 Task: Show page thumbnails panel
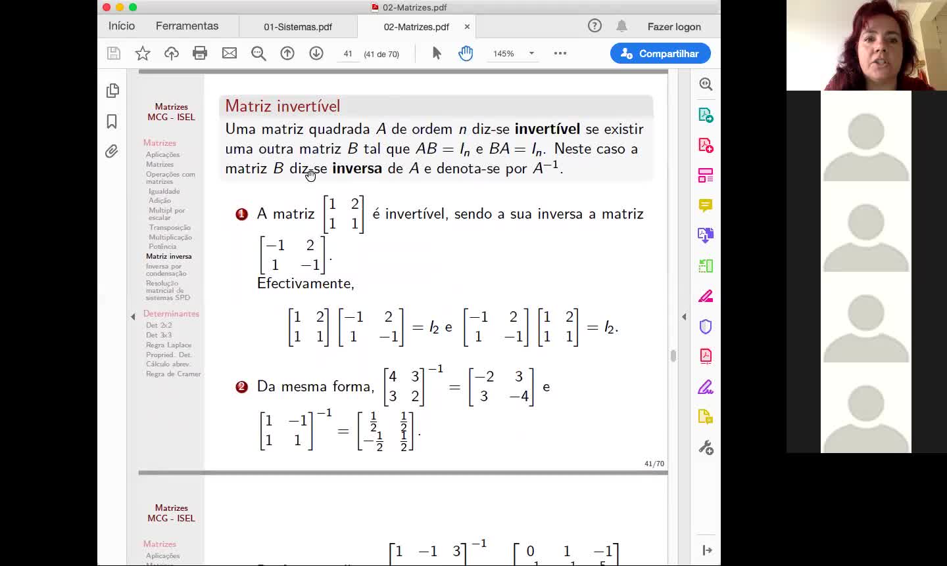(x=112, y=91)
